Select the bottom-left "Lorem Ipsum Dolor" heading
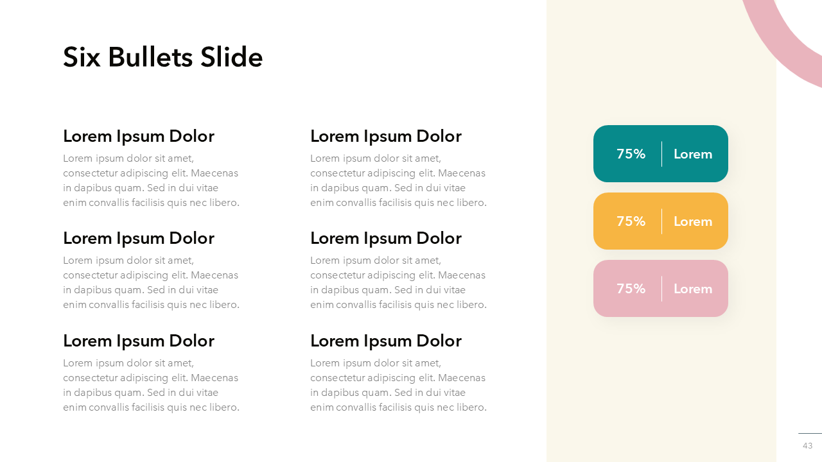822x462 pixels. click(138, 341)
